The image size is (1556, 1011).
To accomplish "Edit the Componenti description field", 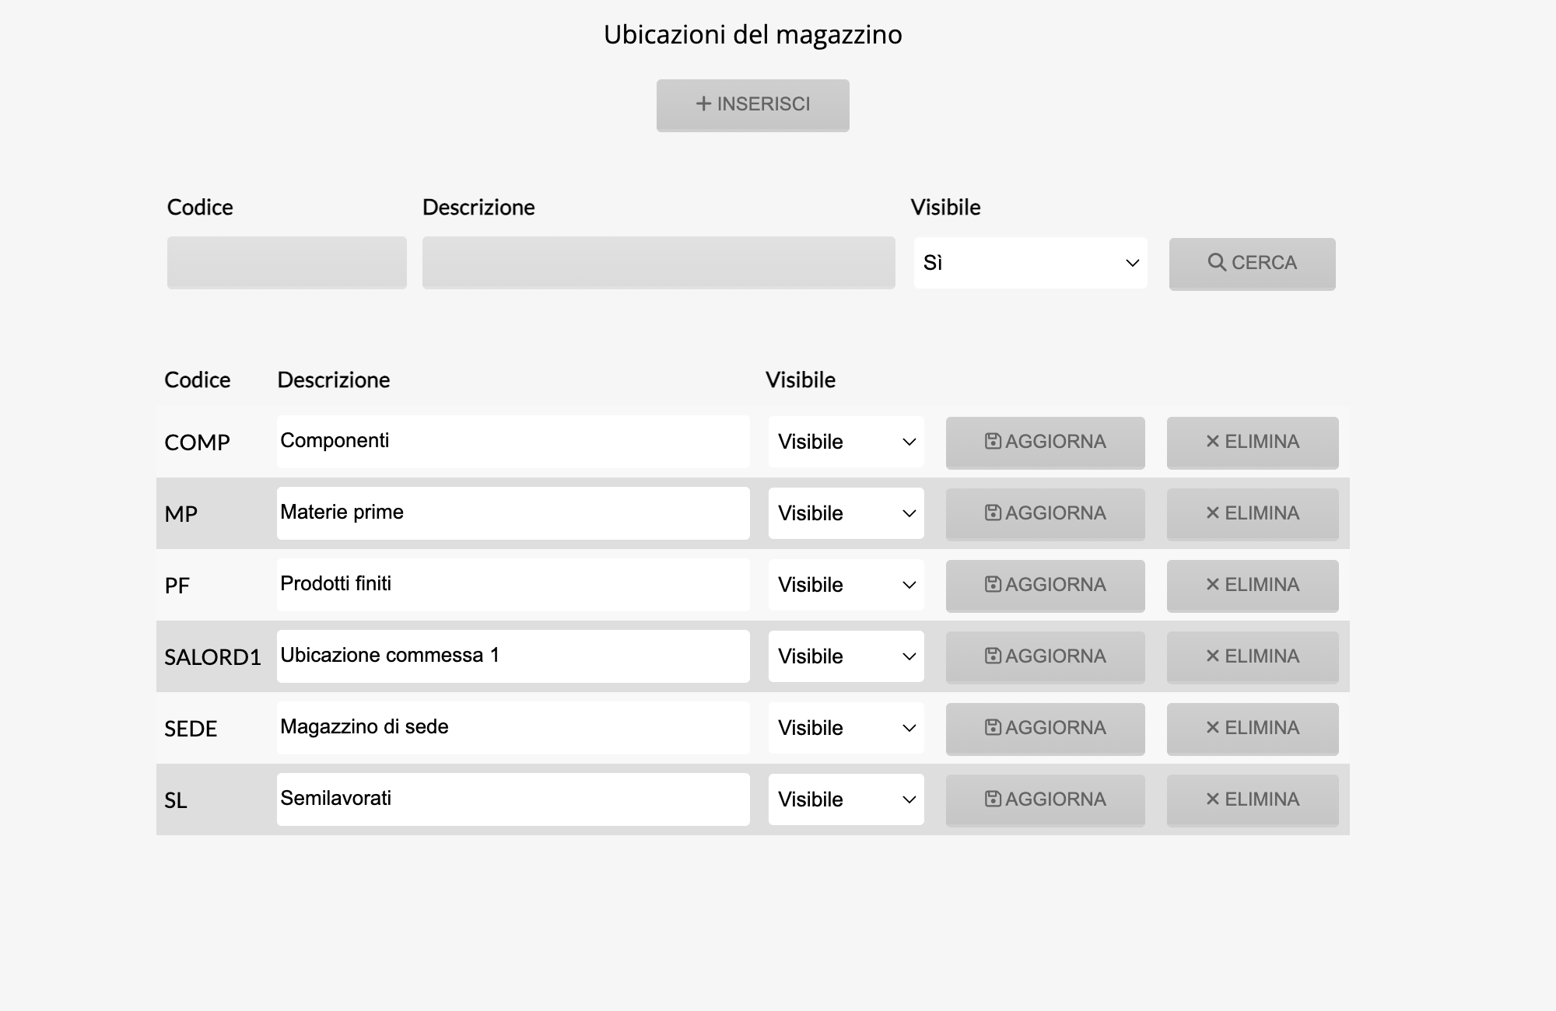I will point(513,442).
